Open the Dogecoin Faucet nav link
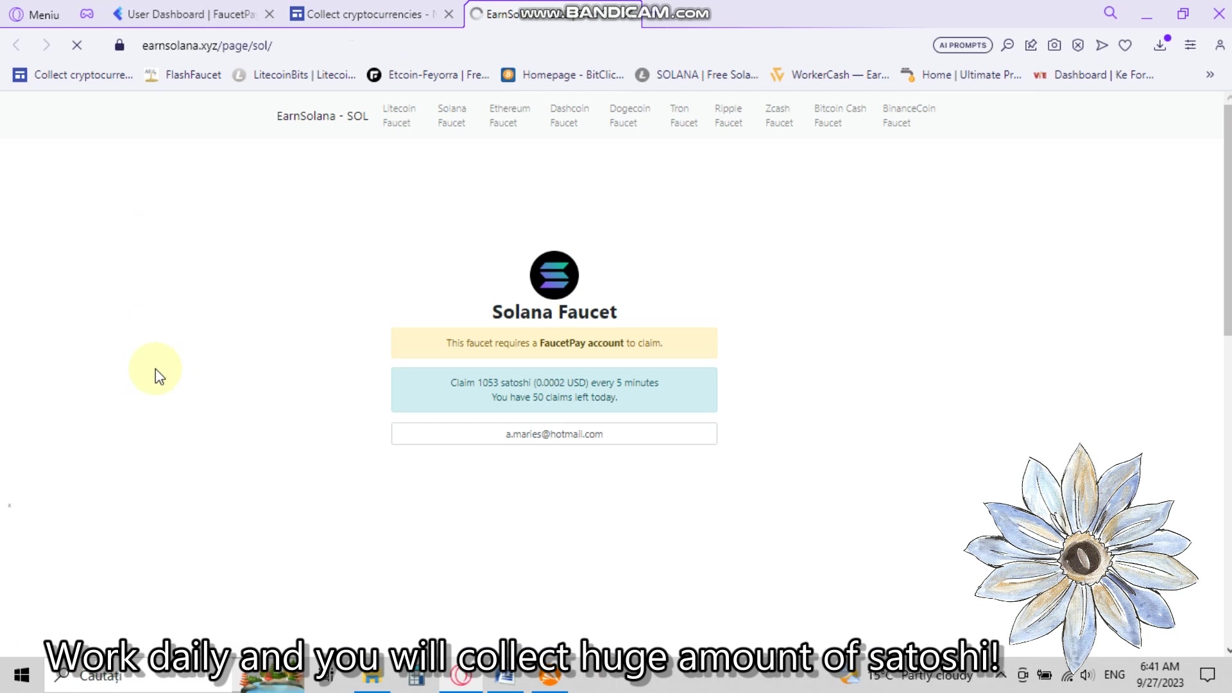Screen dimensions: 1232x693 (x=629, y=116)
